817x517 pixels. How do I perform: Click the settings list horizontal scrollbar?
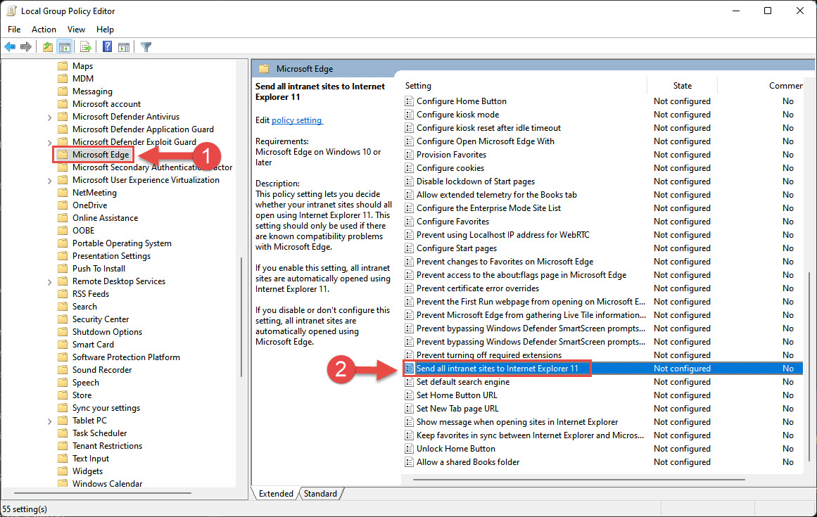pyautogui.click(x=578, y=480)
